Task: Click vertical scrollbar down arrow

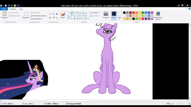Action: (x=190, y=98)
